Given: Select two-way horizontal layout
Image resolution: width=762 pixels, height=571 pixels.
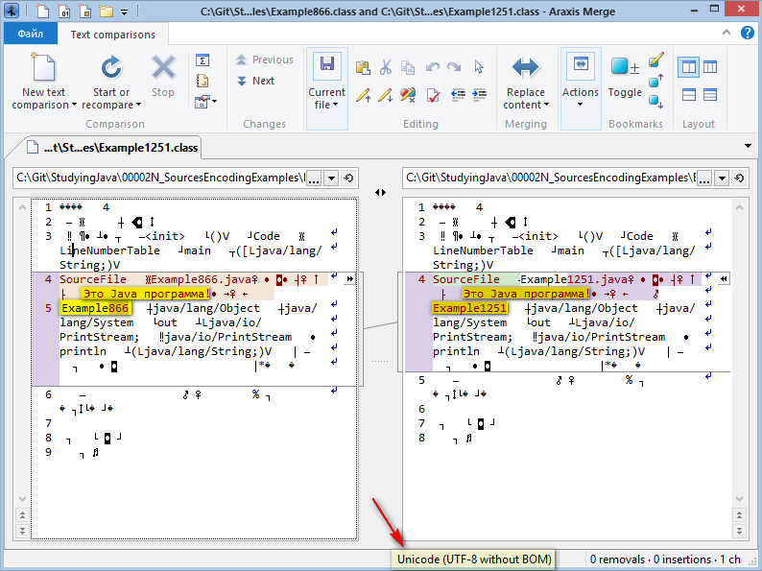Looking at the screenshot, I should click(x=689, y=94).
